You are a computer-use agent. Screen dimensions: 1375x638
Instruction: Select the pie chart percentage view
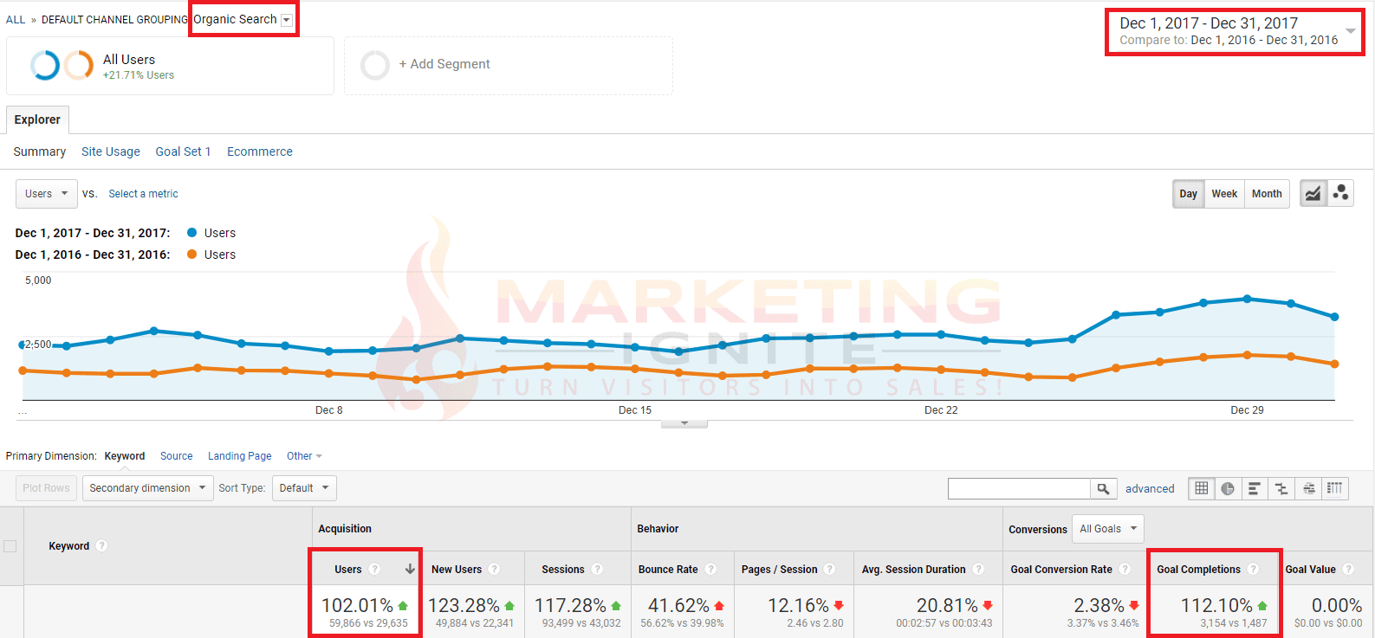coord(1228,488)
